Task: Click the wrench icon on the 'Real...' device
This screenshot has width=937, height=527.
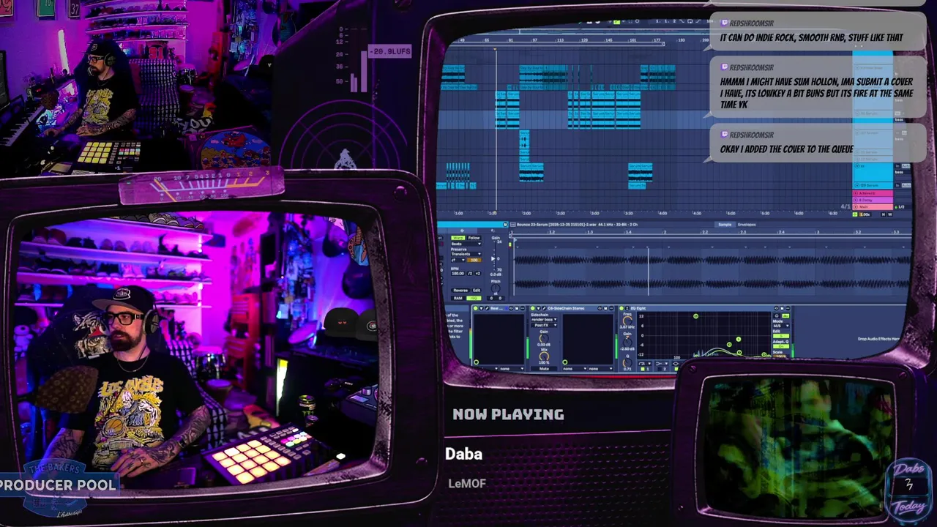Action: point(487,308)
